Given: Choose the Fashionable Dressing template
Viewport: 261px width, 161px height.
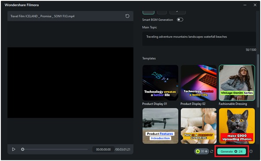Looking at the screenshot, I should [237, 83].
